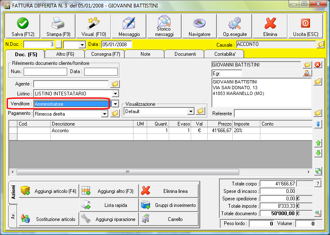
Task: Open Op.eseguite operations log
Action: pyautogui.click(x=235, y=26)
